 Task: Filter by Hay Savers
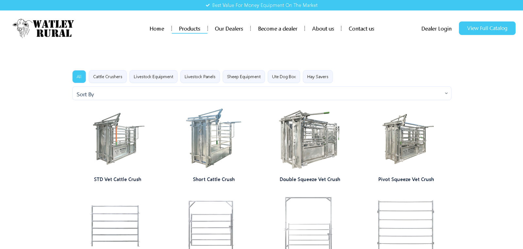tap(318, 77)
